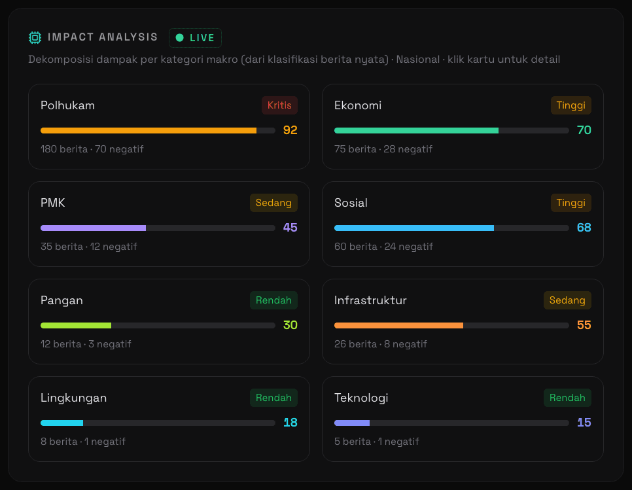The height and width of the screenshot is (490, 632).
Task: Click the Tinggi badge on Ekonomi
Action: (x=571, y=105)
